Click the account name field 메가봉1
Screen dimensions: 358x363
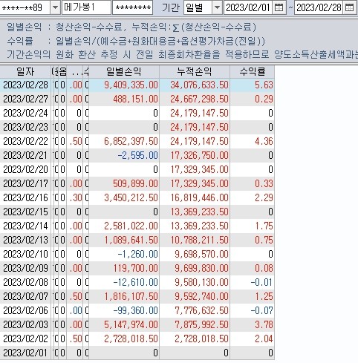(86, 7)
